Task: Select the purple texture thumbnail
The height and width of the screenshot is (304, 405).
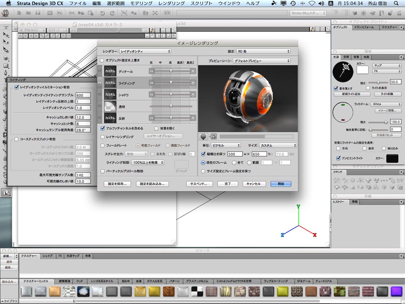Action: coord(396,291)
